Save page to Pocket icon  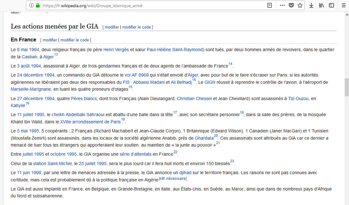291,5
